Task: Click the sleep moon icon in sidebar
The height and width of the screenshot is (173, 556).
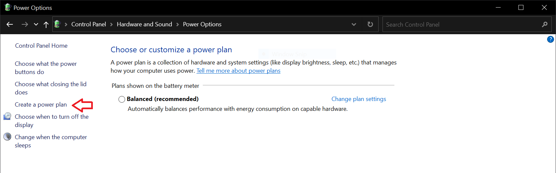Action: [7, 136]
